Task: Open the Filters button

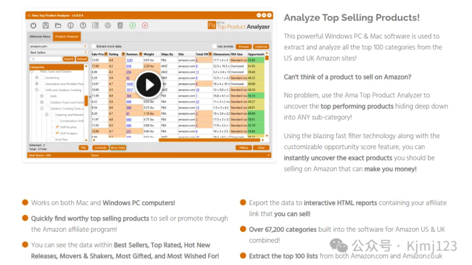Action: (x=244, y=148)
